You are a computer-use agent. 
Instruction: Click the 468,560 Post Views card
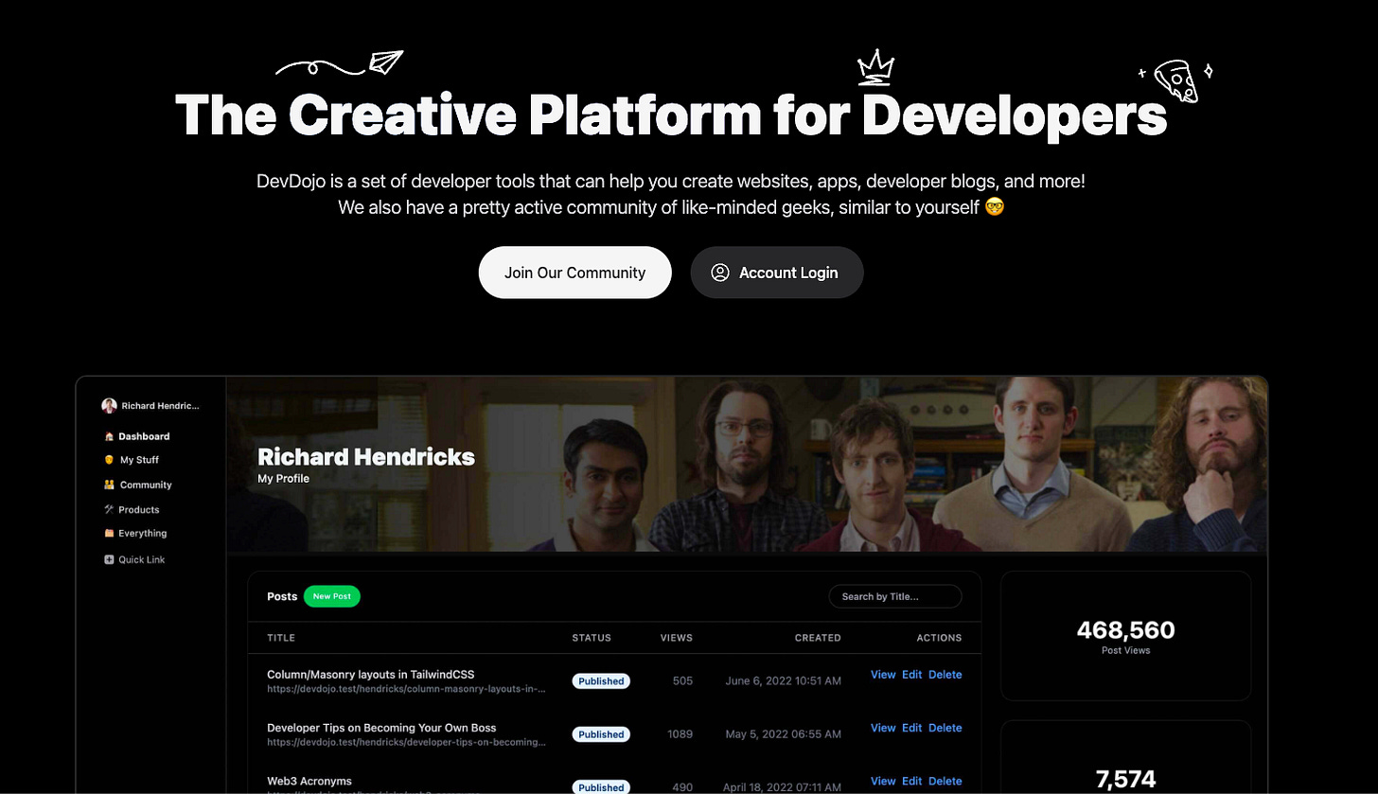[x=1125, y=636]
